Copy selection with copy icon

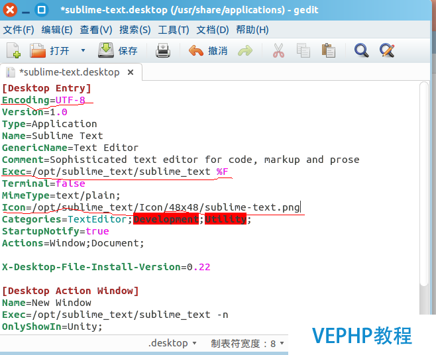point(303,50)
